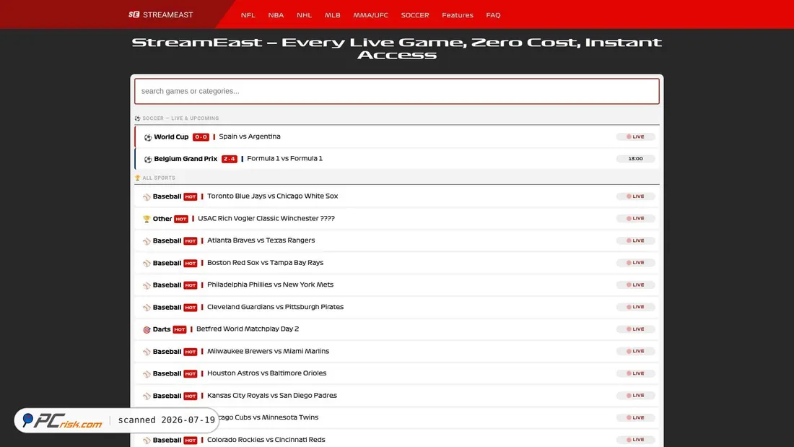Click HOT tag in the Darts row
The image size is (794, 447).
tap(179, 329)
